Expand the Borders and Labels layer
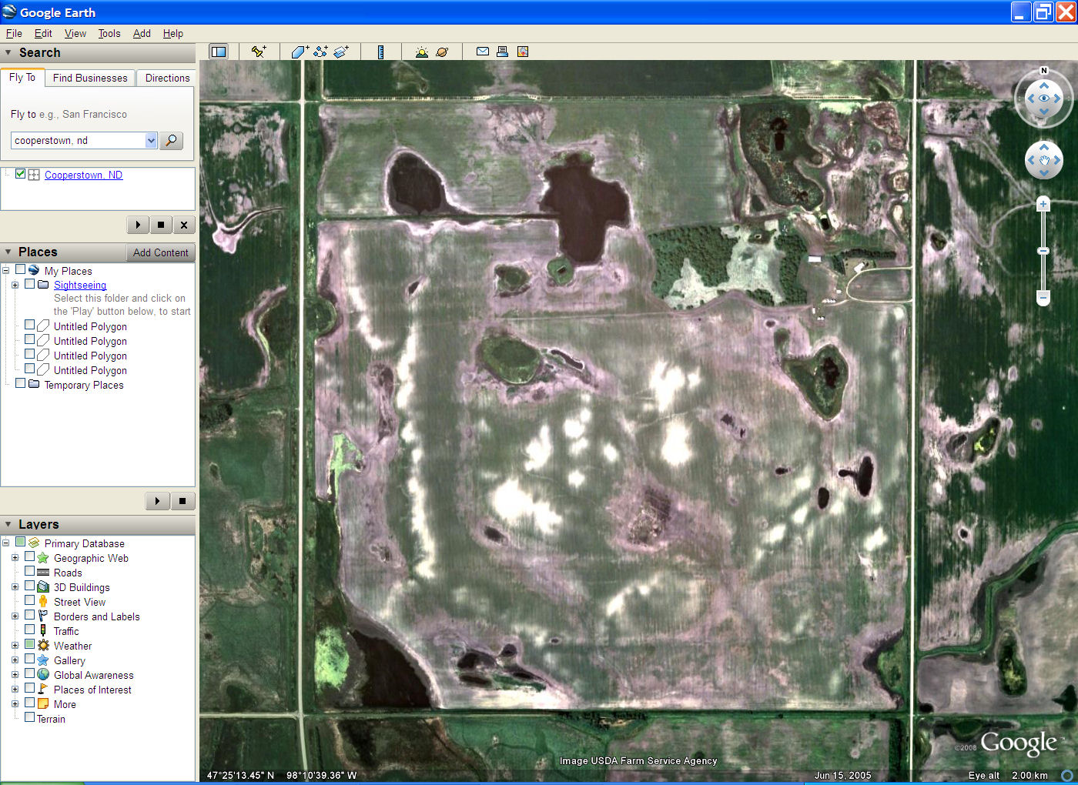Screen dimensions: 1078x785 coord(15,616)
